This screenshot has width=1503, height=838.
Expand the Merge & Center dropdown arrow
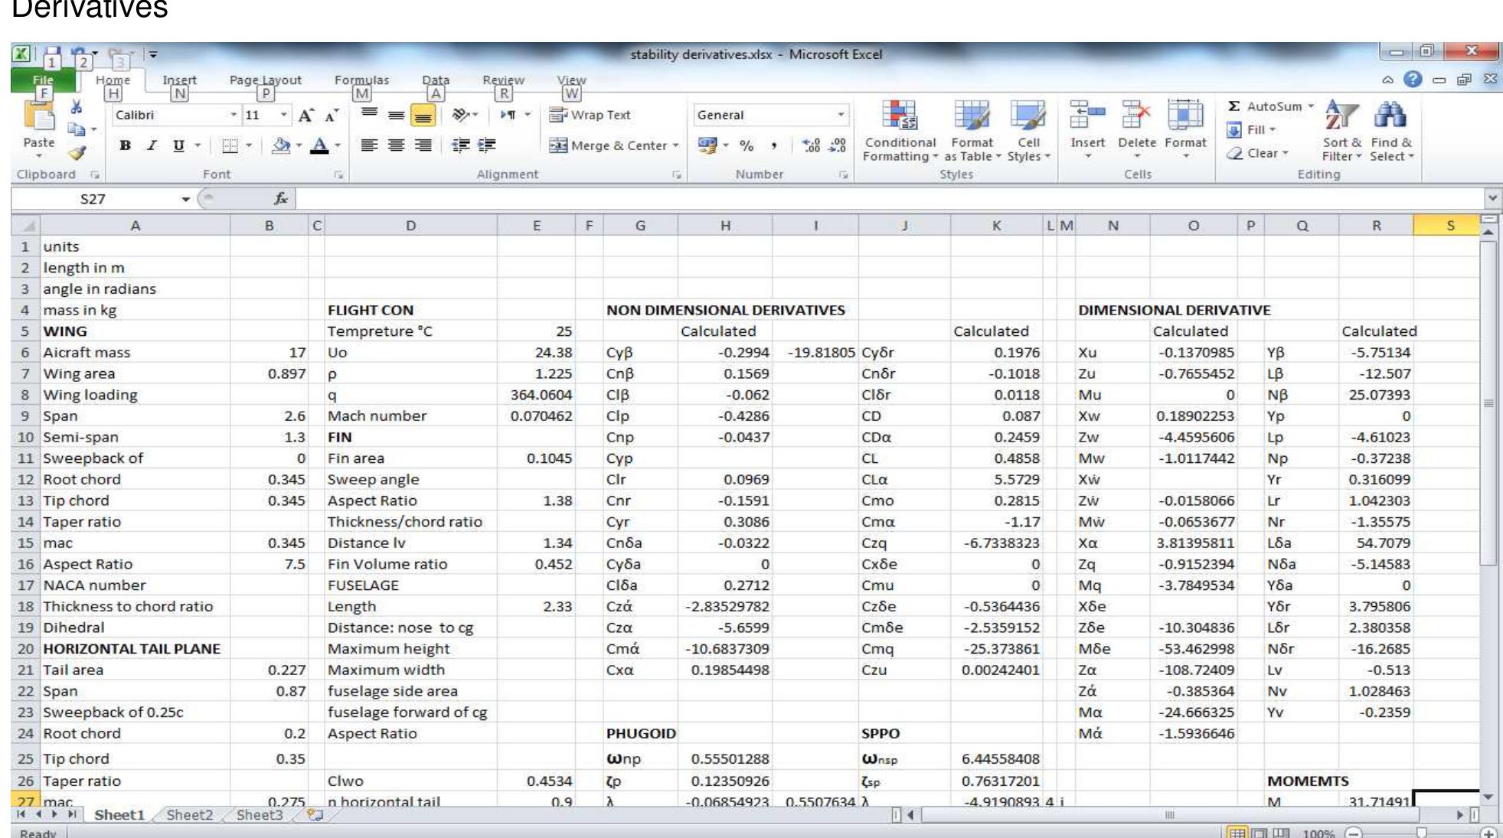(676, 145)
